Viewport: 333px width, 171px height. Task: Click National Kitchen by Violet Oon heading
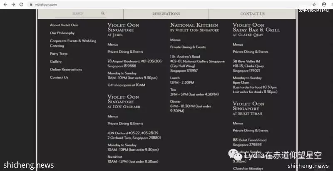coord(194,27)
